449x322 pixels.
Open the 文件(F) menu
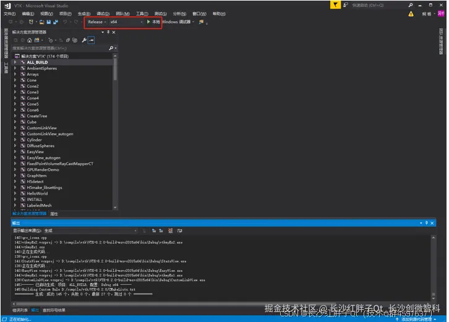pos(10,14)
